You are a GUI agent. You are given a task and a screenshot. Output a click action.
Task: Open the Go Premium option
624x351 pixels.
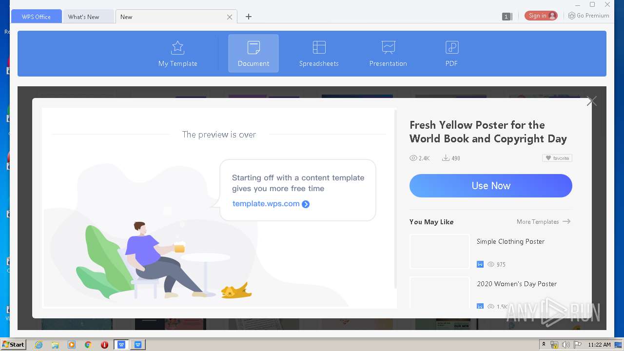[x=588, y=16]
